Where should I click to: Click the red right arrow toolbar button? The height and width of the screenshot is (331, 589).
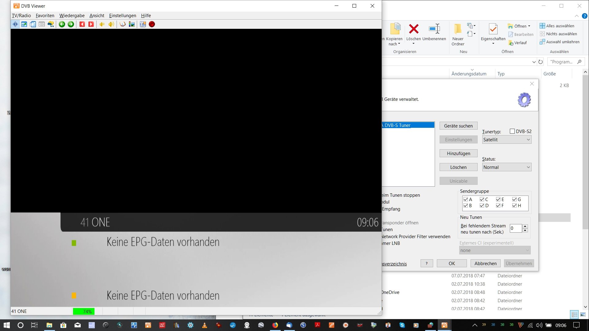[x=91, y=24]
